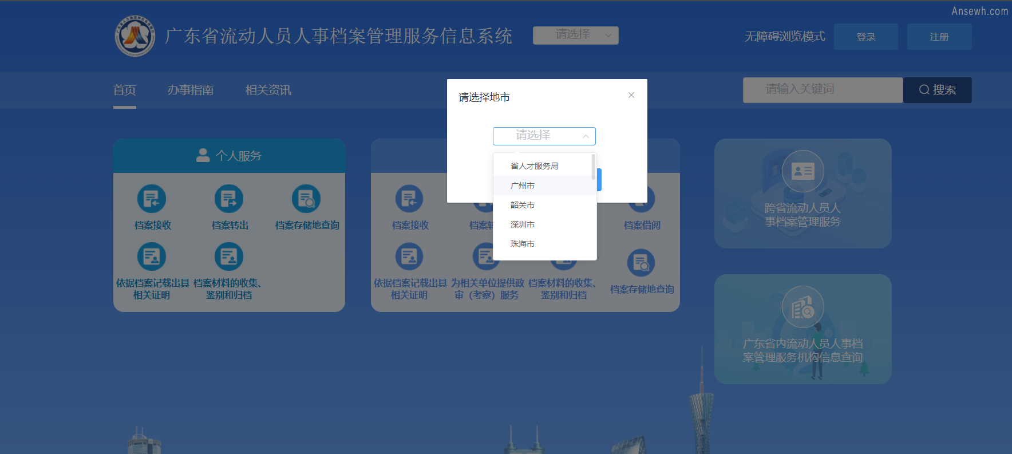
Task: Click the 广东省流动人员人事档案管理服务信息系统 title
Action: click(x=338, y=36)
